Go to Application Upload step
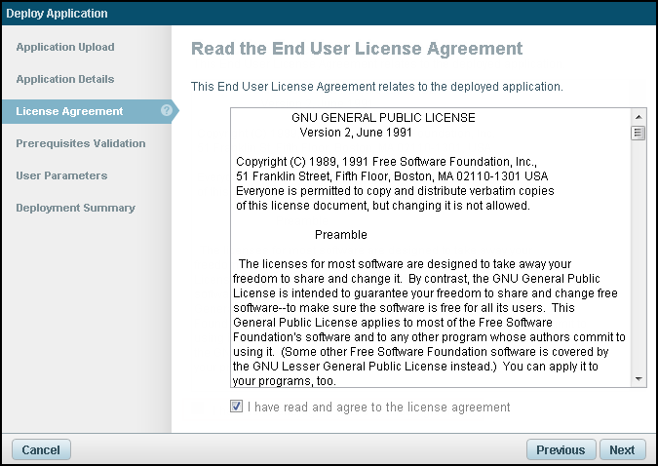This screenshot has width=658, height=466. click(65, 47)
